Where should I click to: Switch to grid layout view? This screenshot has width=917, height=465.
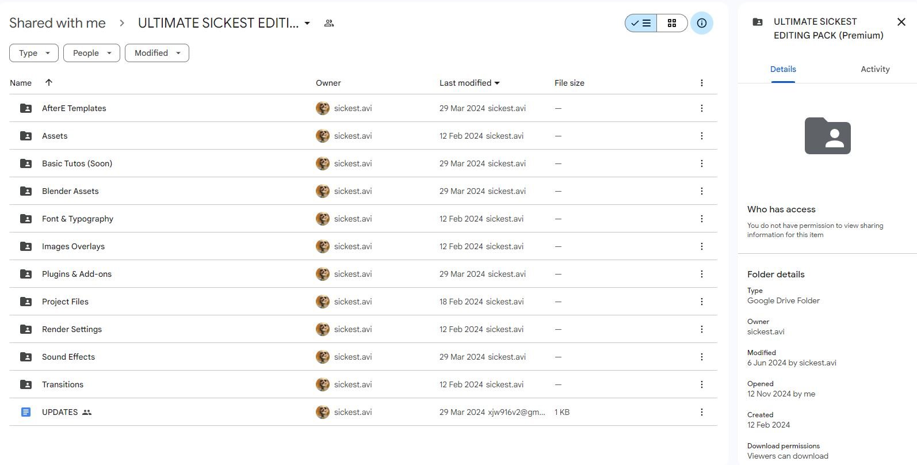(672, 23)
